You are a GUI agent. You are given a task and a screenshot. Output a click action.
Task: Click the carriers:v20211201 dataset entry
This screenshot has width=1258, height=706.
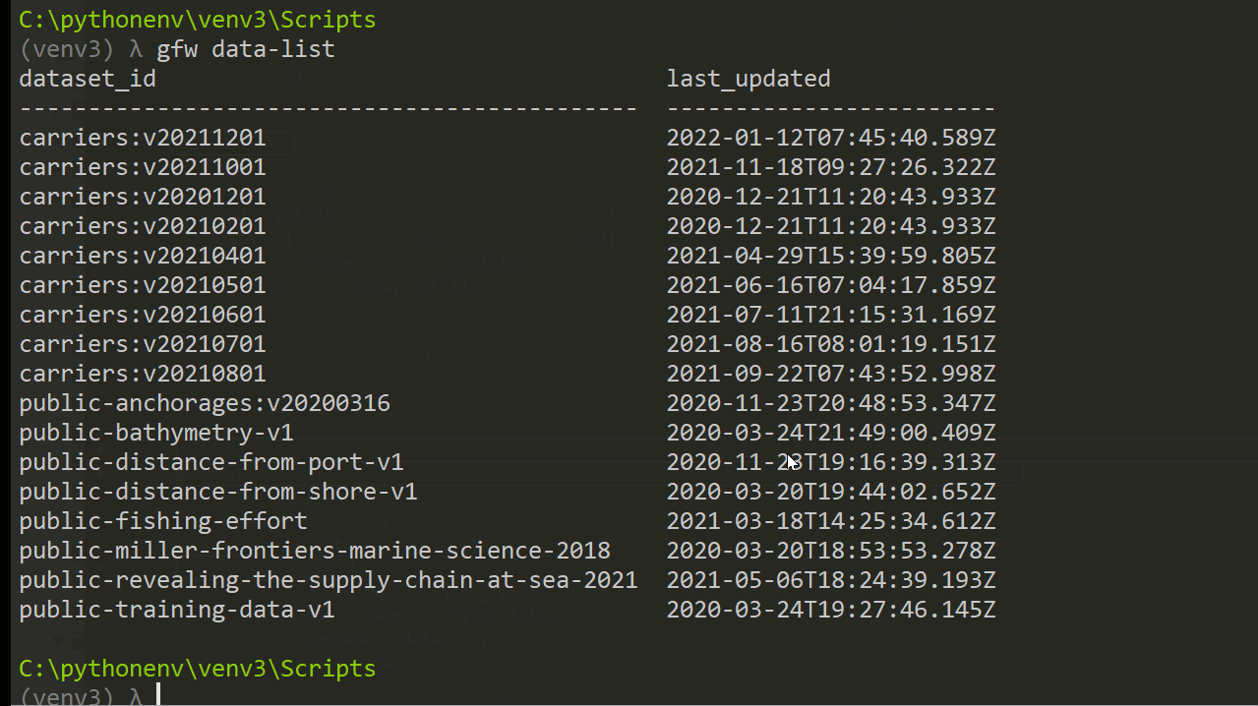(142, 138)
